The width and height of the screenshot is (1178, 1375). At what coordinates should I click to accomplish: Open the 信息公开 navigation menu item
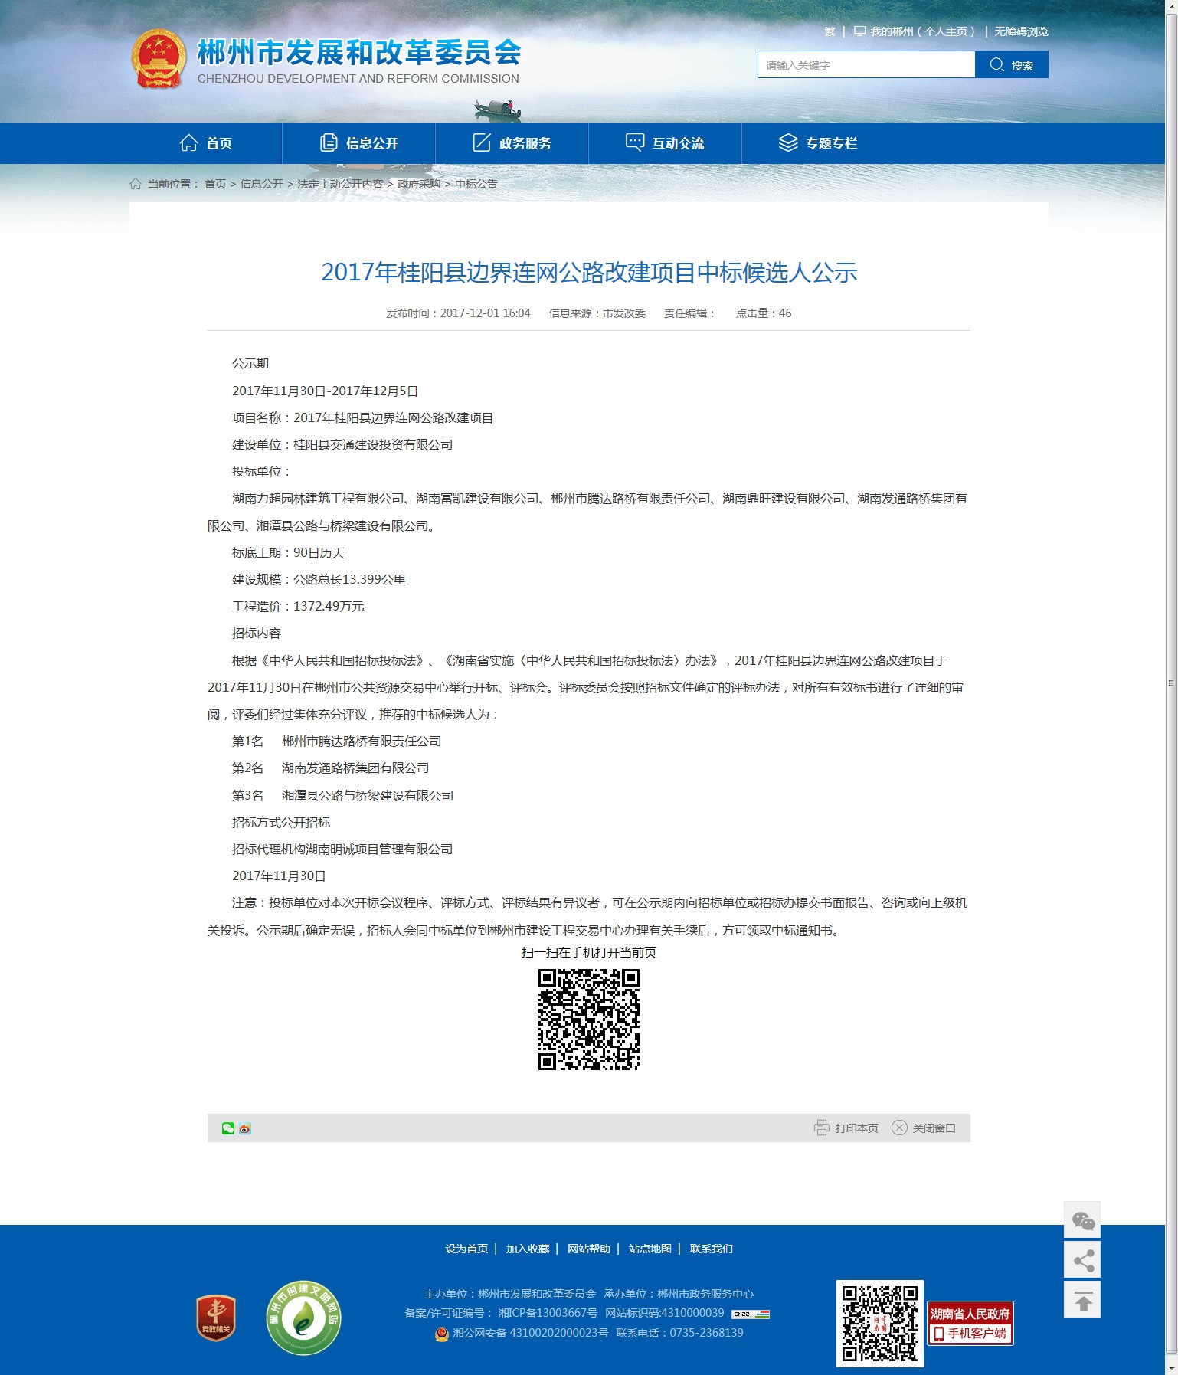[358, 143]
